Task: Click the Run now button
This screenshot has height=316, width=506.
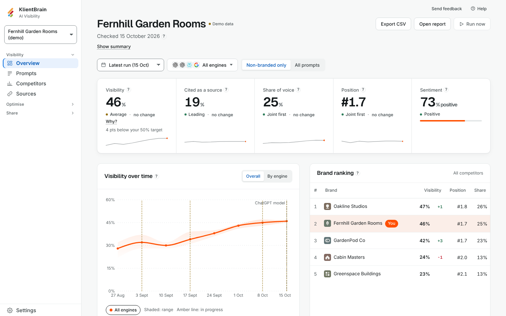Action: [472, 24]
